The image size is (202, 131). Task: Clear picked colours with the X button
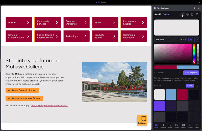point(180,73)
